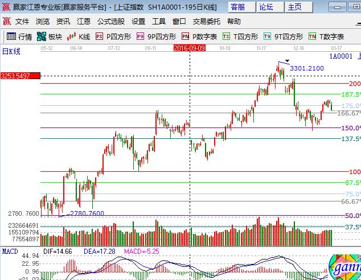Click the 客服 button in title bar
This screenshot has height=280, width=361.
point(238,7)
